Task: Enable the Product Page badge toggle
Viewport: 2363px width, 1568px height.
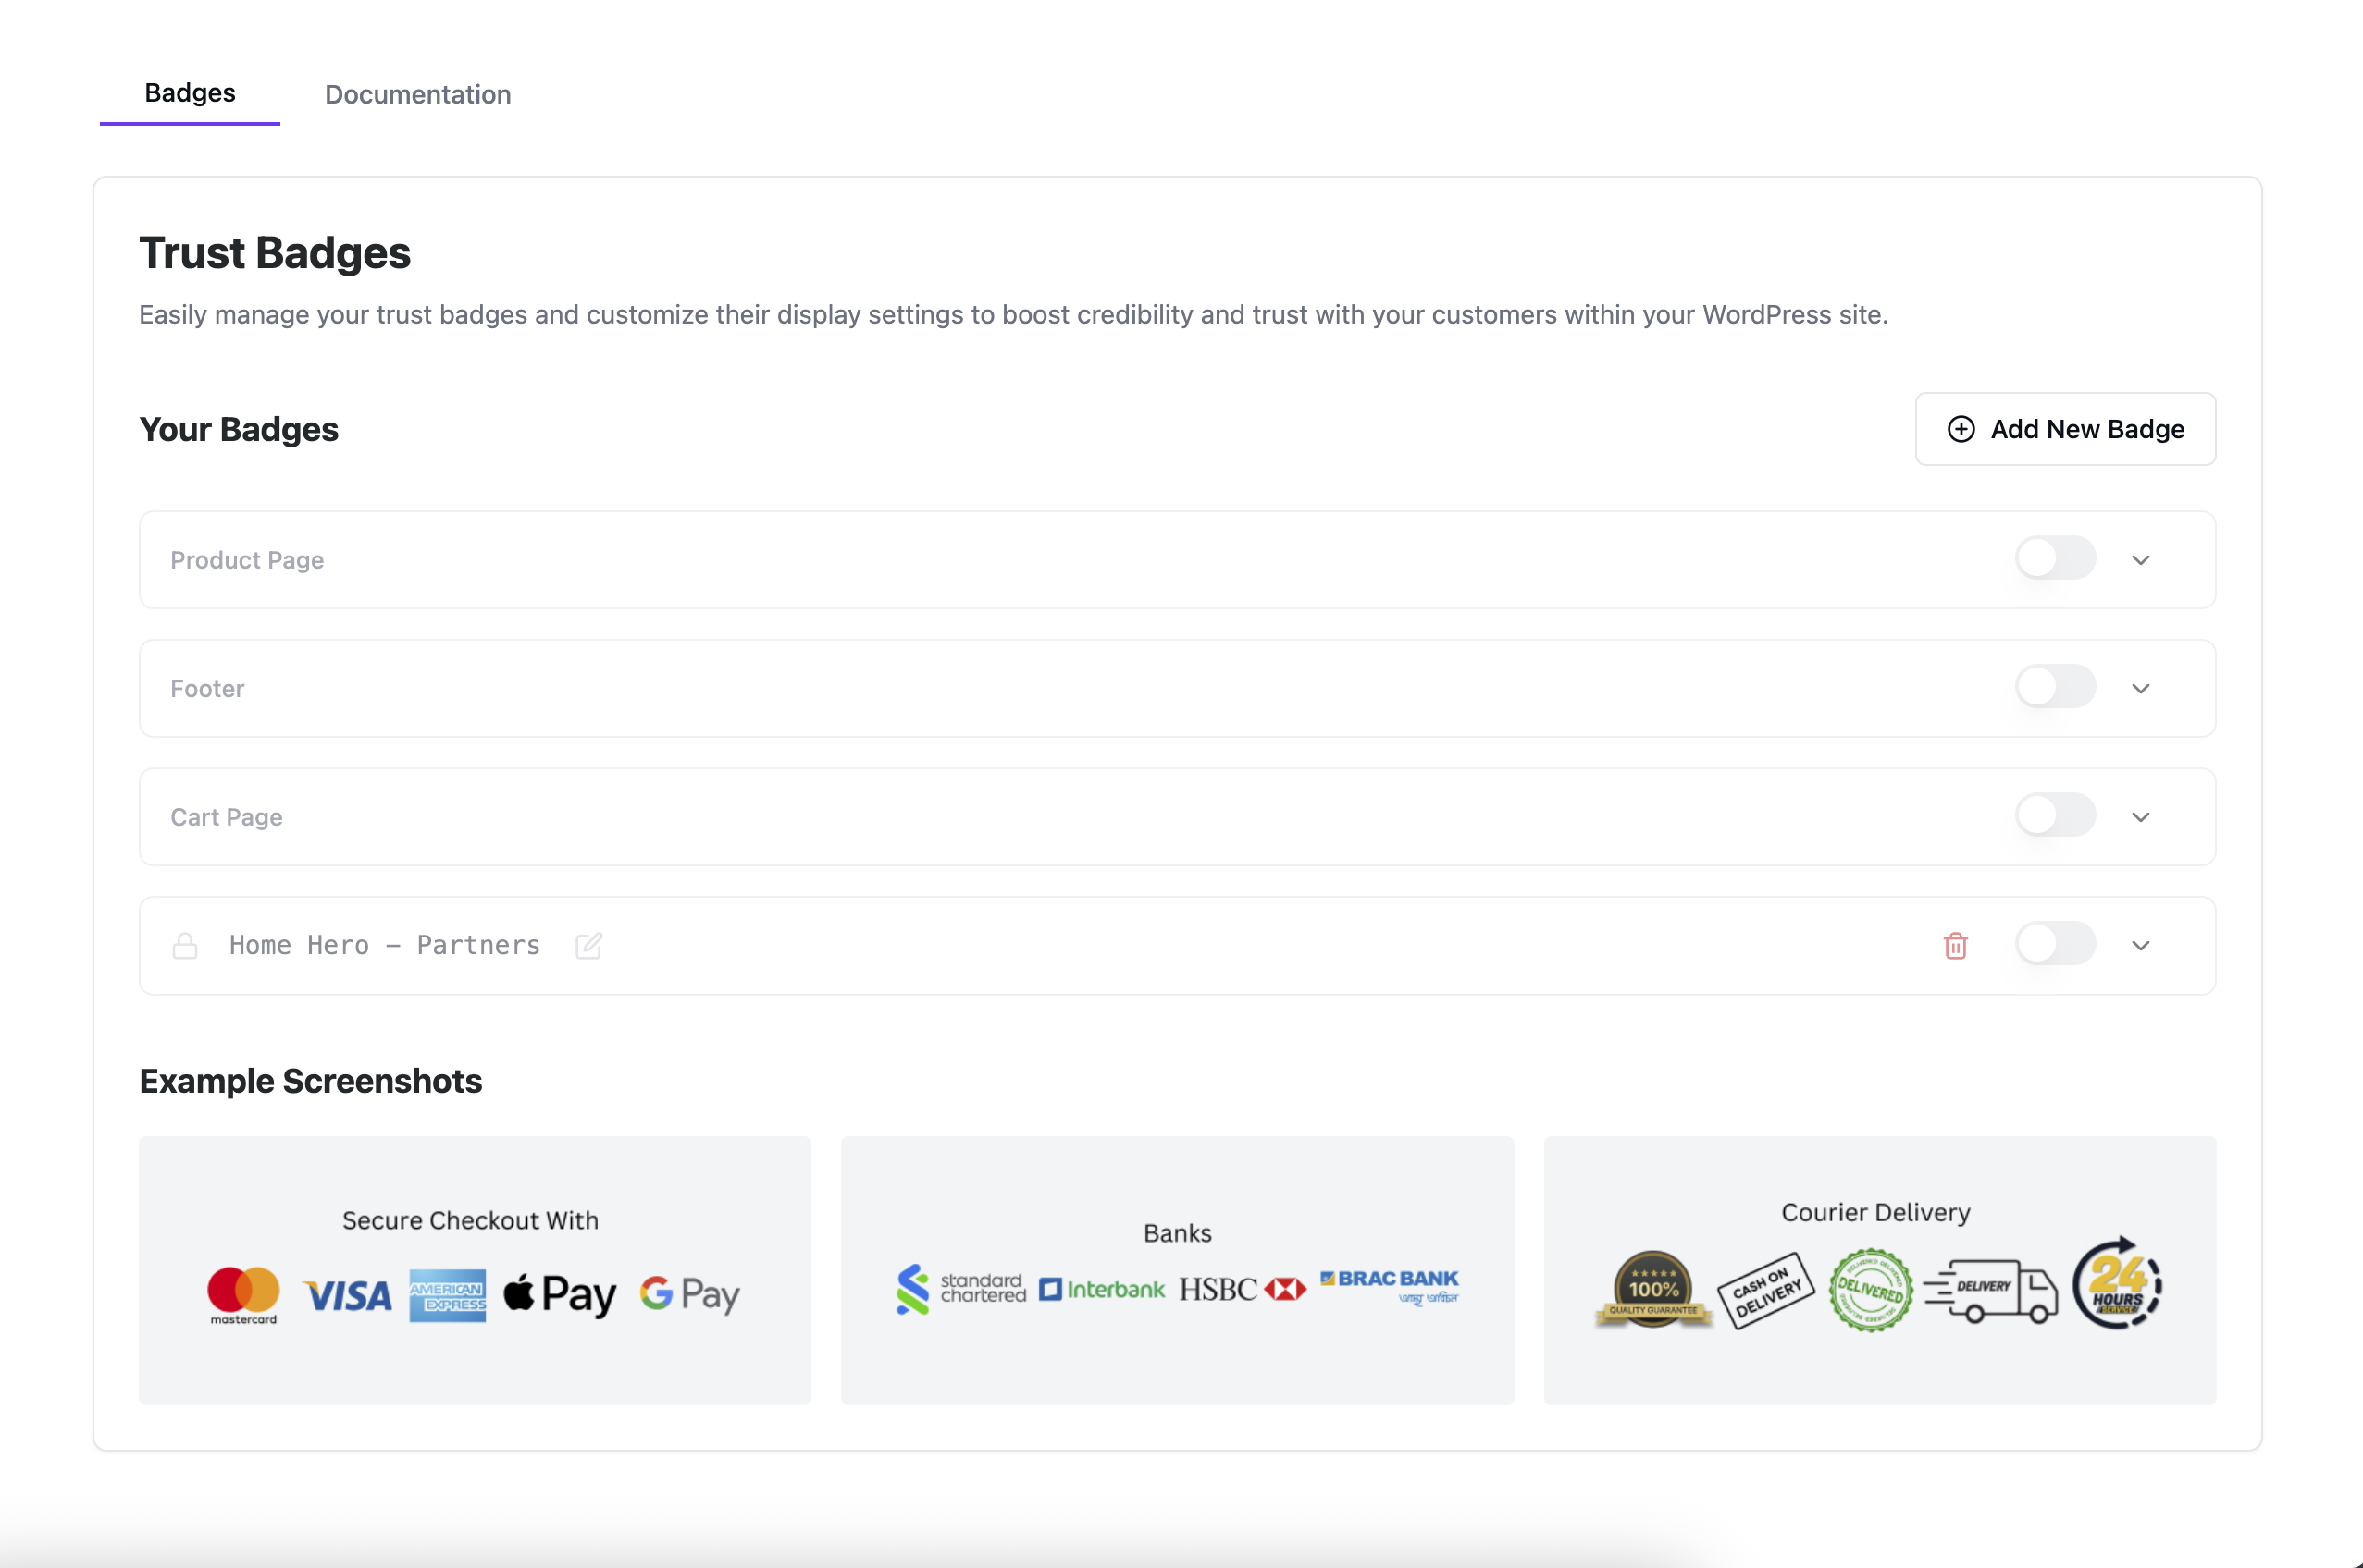Action: pos(2055,558)
